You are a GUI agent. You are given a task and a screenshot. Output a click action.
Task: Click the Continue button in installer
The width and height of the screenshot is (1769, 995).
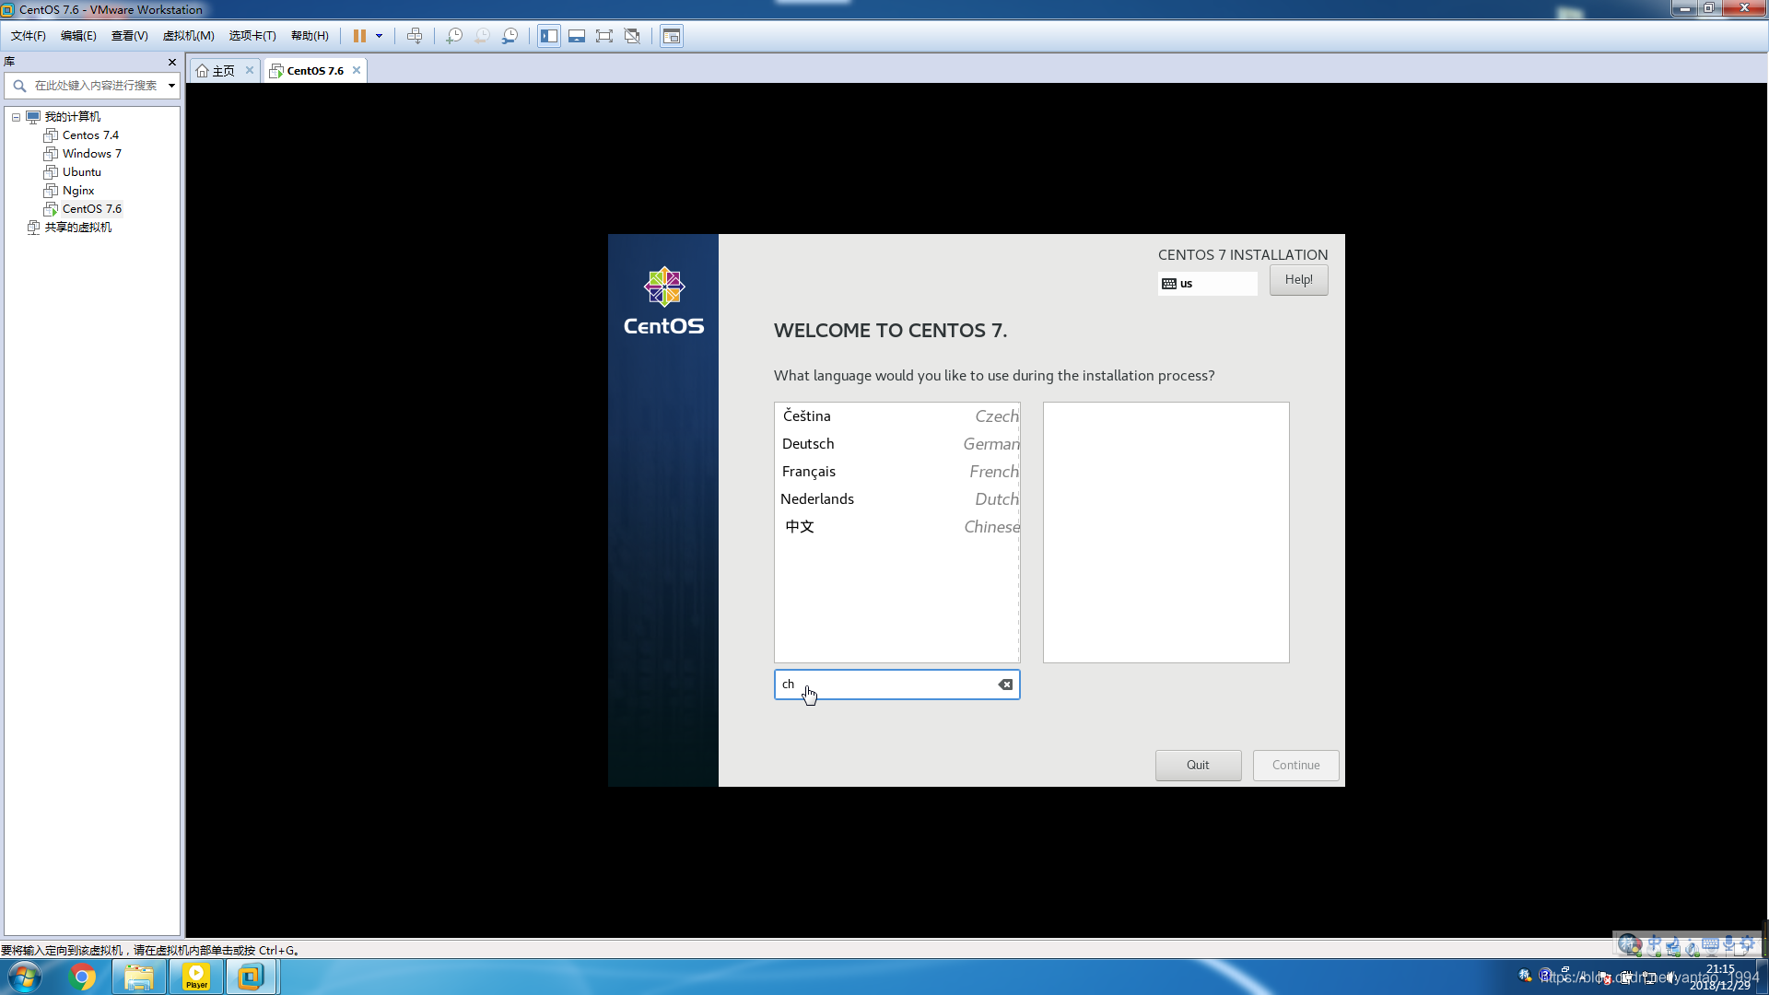click(1295, 766)
